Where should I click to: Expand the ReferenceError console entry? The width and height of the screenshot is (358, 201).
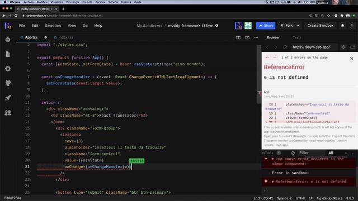click(x=272, y=181)
